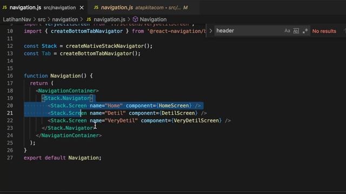Image resolution: width=346 pixels, height=194 pixels.
Task: Click line number 27 in gutter
Action: pos(10,158)
